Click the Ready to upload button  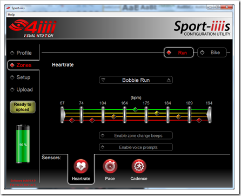23,107
